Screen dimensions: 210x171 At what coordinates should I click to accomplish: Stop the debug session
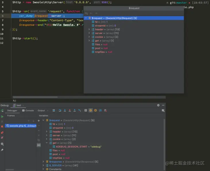click(x=2, y=127)
